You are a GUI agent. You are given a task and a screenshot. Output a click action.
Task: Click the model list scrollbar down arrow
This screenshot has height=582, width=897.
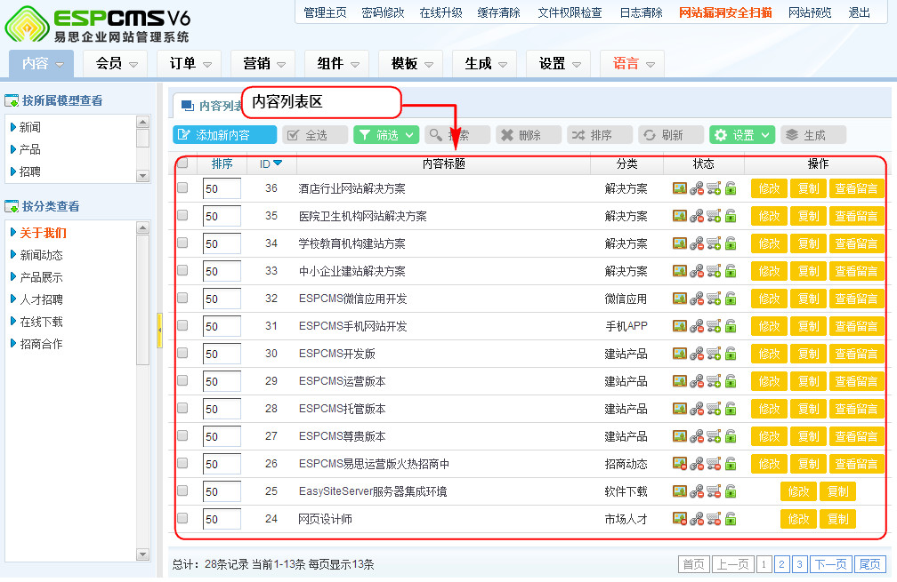tap(143, 176)
